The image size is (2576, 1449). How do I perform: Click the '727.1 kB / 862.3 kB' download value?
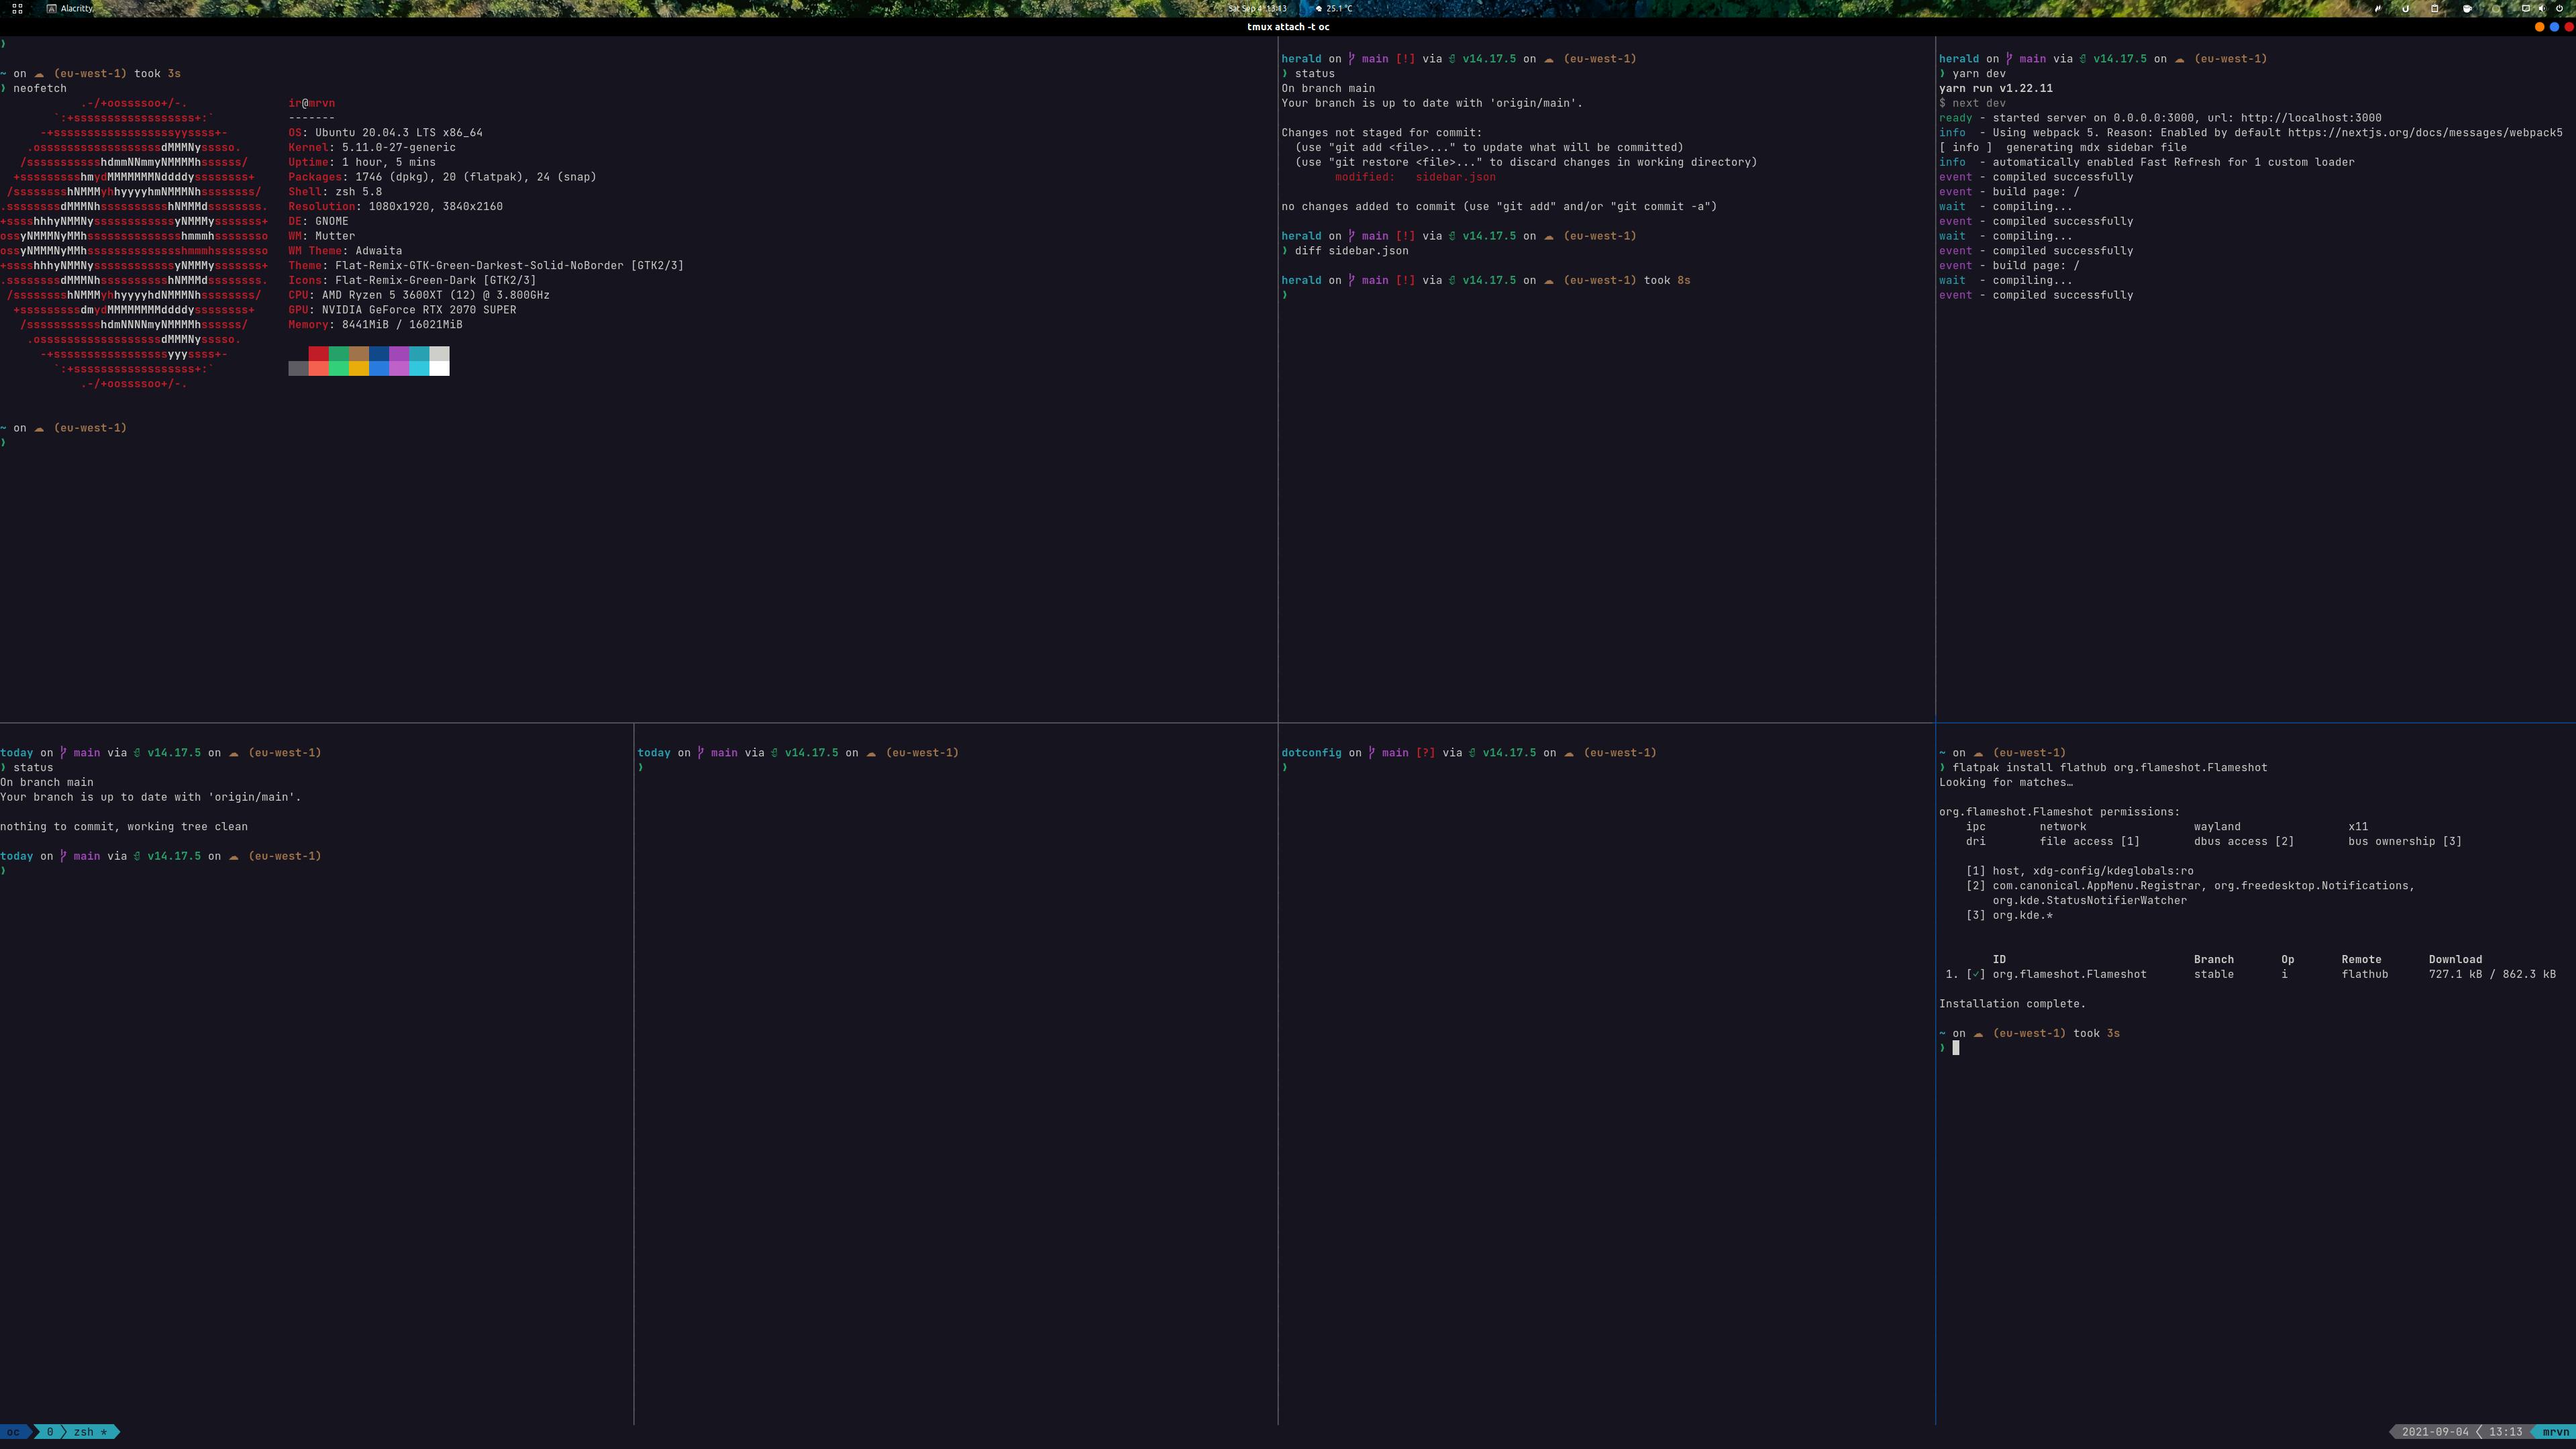pyautogui.click(x=2492, y=974)
